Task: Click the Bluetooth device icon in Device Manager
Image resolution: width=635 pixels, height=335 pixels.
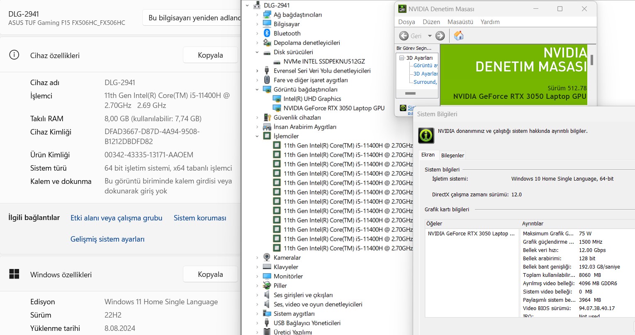Action: coord(267,33)
